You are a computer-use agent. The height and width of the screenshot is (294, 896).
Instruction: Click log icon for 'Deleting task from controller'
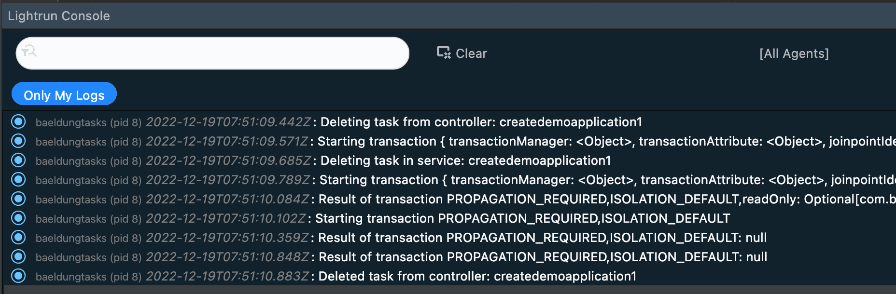coord(18,121)
